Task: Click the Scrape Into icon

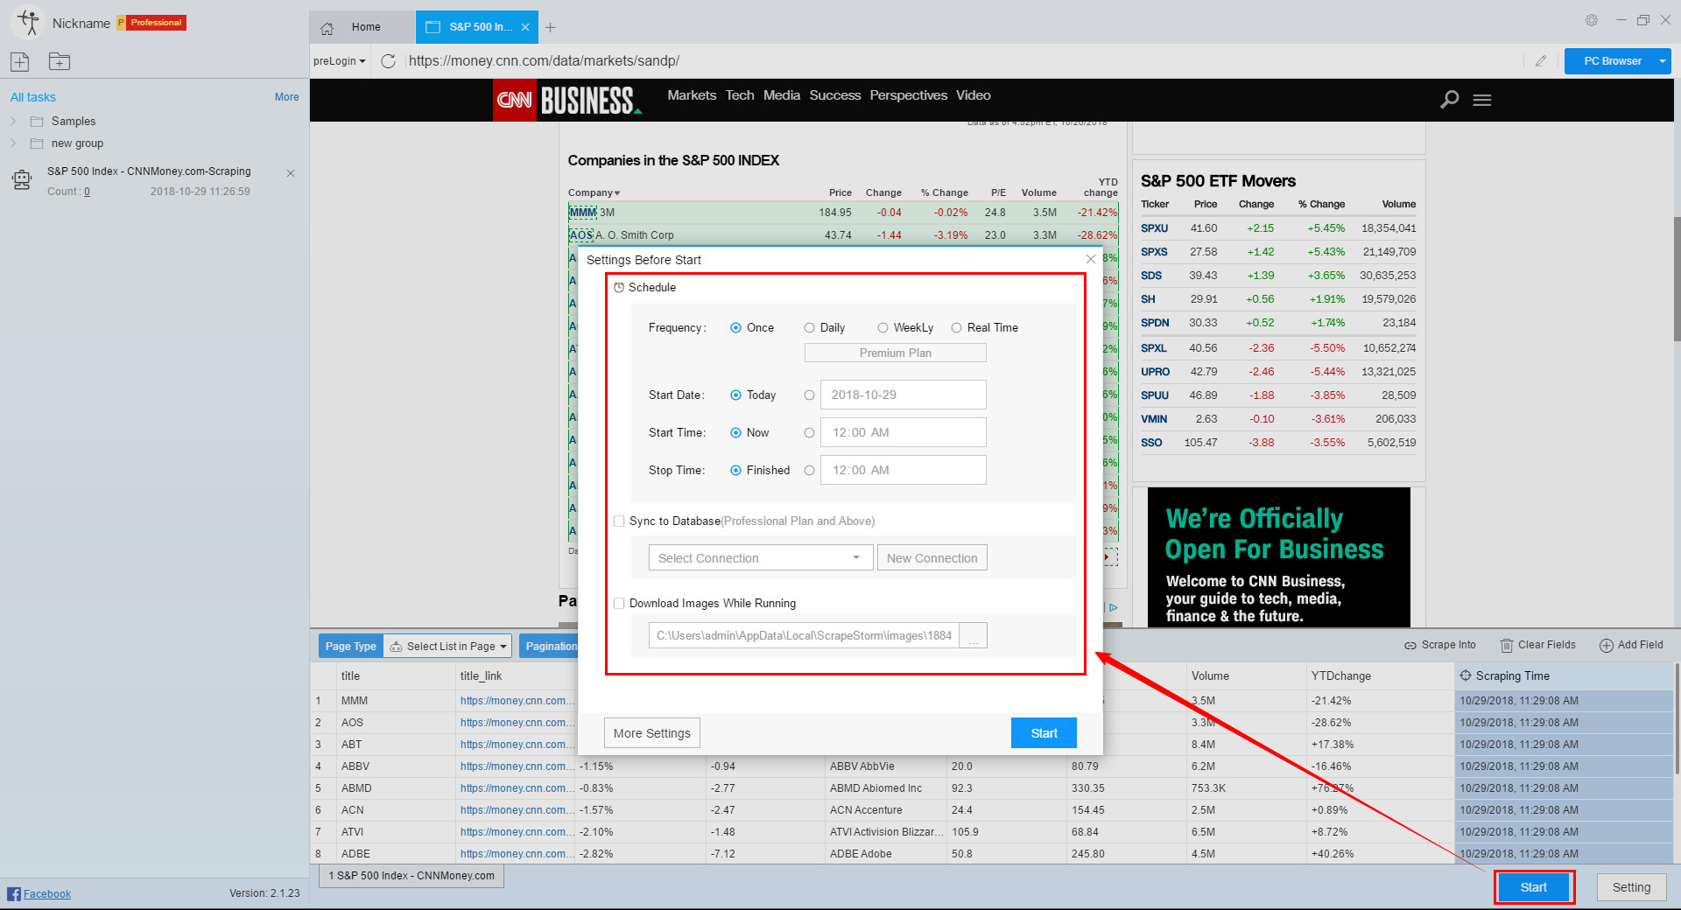Action: [x=1410, y=646]
